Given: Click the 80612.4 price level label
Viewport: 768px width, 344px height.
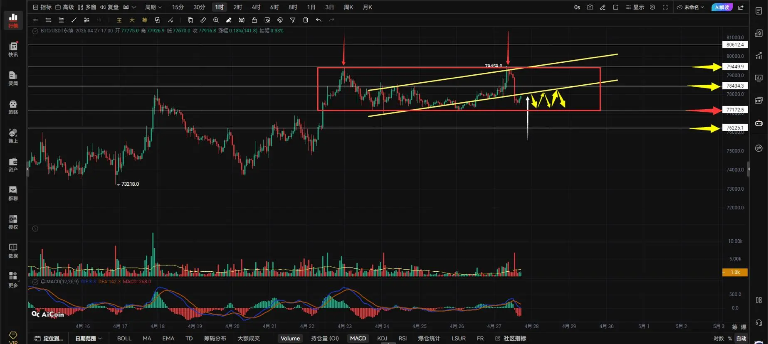Looking at the screenshot, I should [x=735, y=45].
